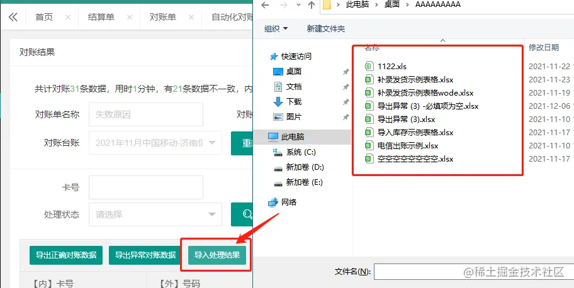This screenshot has width=574, height=288.
Task: Click pin icon next to 桌面
Action: (x=346, y=72)
